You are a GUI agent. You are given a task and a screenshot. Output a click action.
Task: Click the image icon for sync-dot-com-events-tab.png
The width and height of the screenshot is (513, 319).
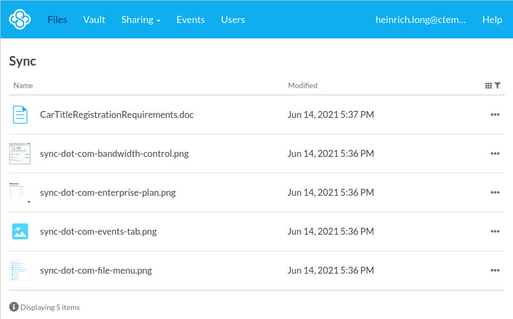tap(20, 232)
